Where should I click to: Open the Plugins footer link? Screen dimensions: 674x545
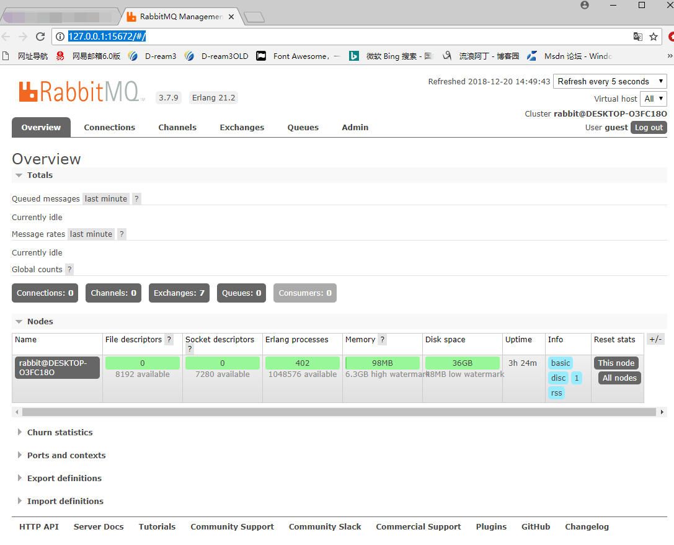(x=491, y=527)
